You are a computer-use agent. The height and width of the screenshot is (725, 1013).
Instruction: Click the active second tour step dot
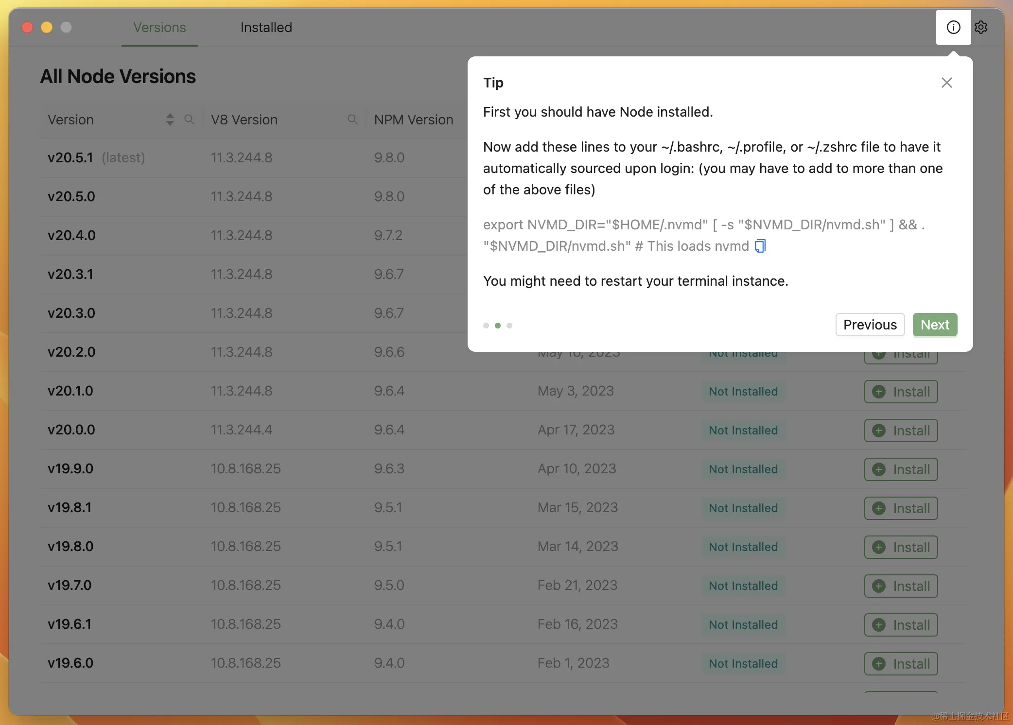click(498, 326)
